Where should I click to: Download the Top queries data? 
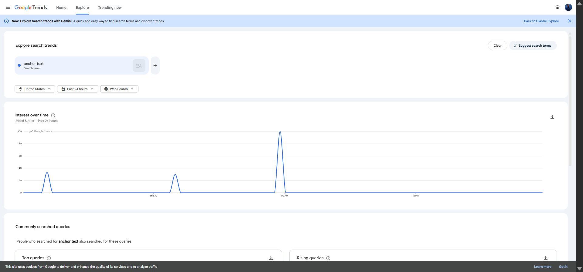[271, 258]
